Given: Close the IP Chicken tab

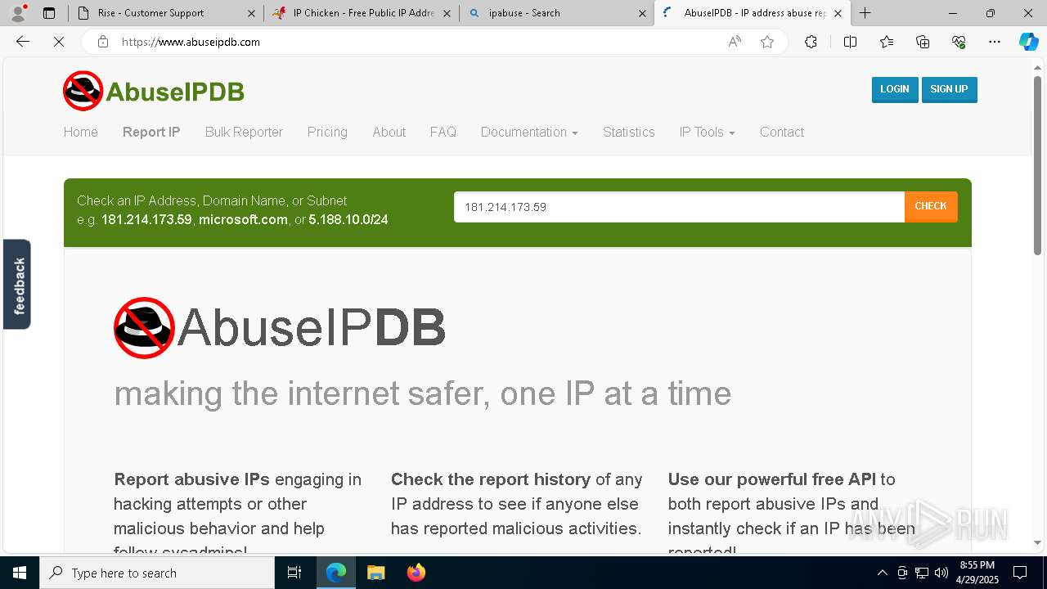Looking at the screenshot, I should pyautogui.click(x=447, y=13).
